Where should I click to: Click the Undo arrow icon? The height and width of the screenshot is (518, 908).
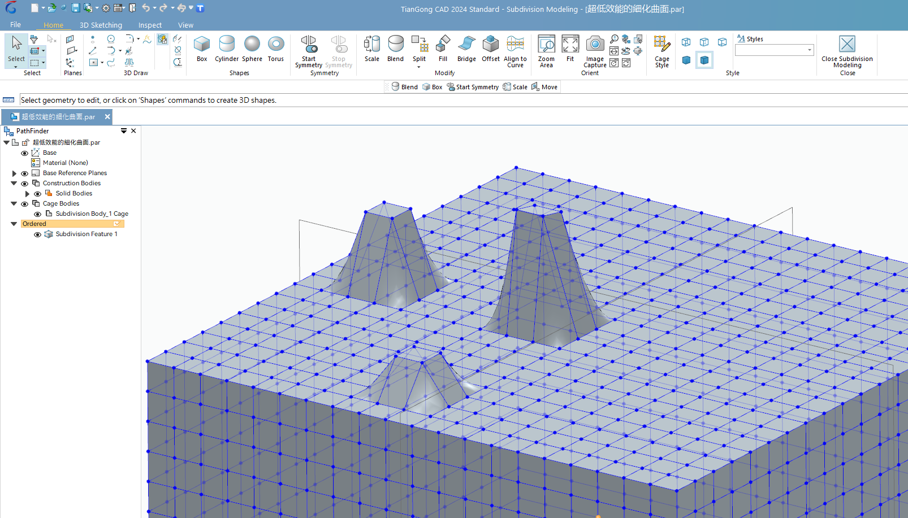pos(146,8)
